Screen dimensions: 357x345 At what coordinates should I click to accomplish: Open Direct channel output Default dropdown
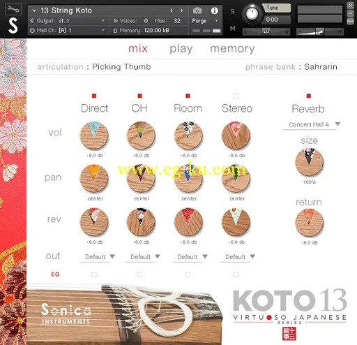98,257
